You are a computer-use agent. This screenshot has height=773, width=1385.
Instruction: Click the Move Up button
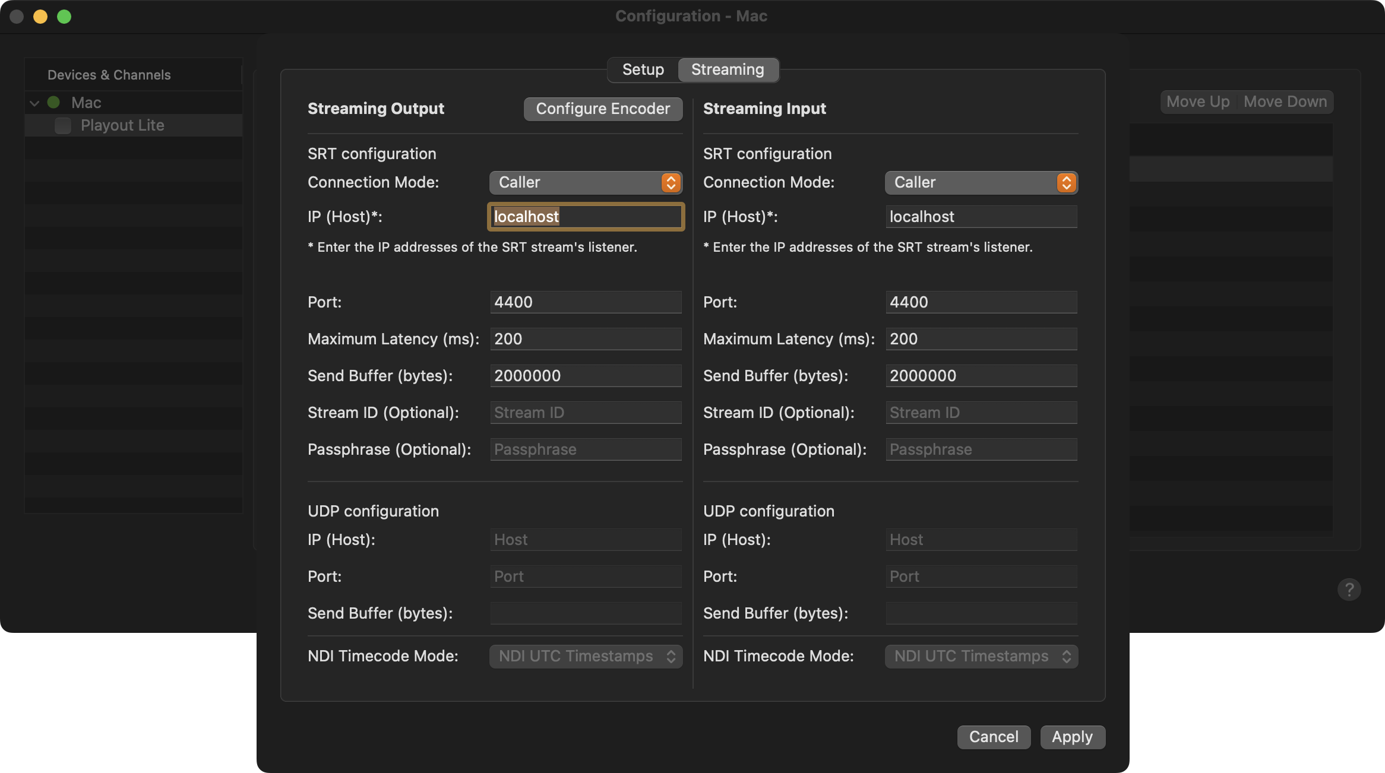(x=1198, y=102)
